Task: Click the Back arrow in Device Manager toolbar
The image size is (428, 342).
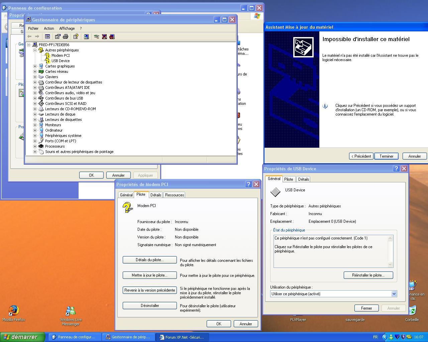Action: pos(29,36)
